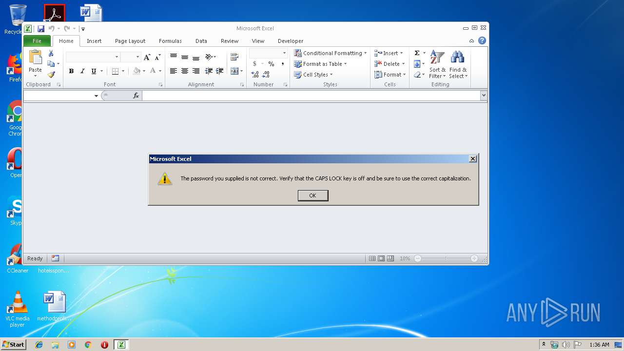Viewport: 624px width, 351px height.
Task: Toggle Bottom Align in Alignment group
Action: point(196,57)
